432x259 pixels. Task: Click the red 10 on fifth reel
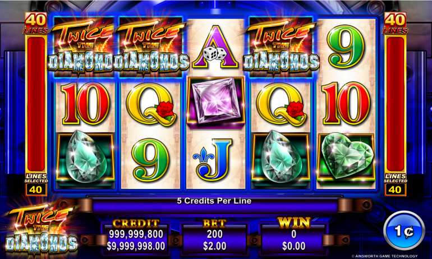[x=346, y=103]
